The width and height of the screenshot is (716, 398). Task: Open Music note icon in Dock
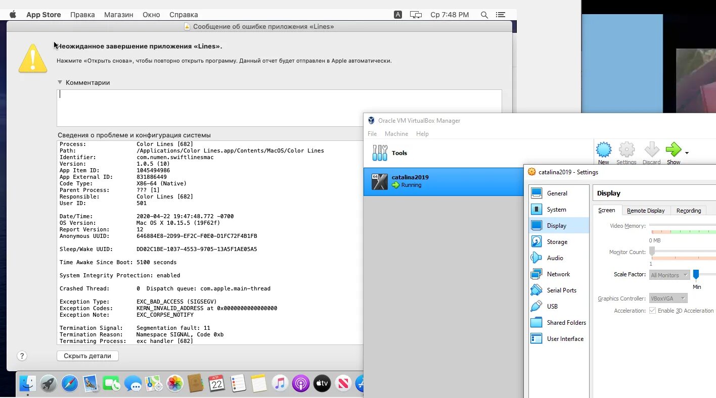(280, 384)
